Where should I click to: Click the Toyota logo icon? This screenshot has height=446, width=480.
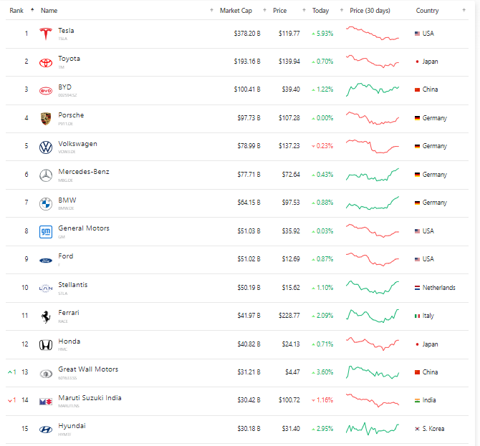[x=46, y=63]
